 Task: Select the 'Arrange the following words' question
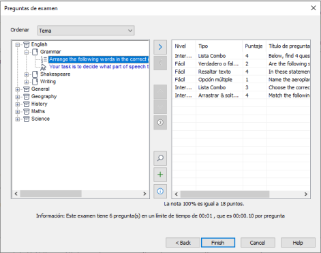click(x=99, y=59)
